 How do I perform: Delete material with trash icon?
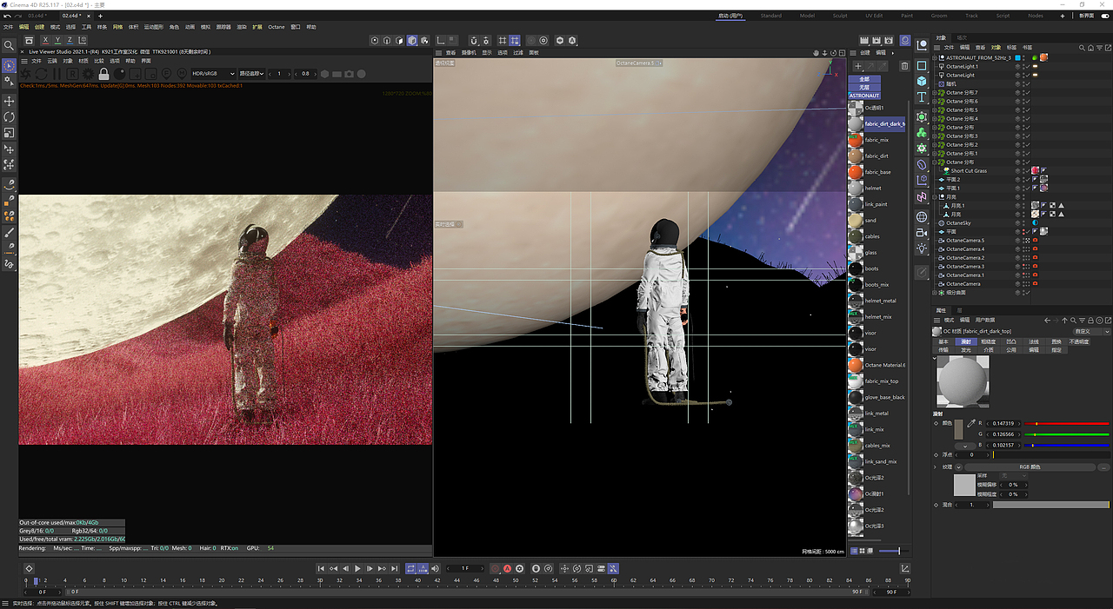[904, 66]
